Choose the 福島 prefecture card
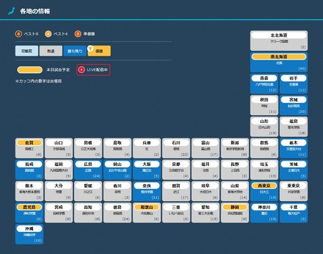 (x=293, y=127)
